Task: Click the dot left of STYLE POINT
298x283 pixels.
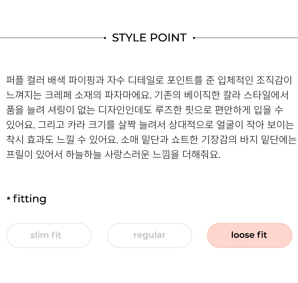Action: click(x=105, y=38)
